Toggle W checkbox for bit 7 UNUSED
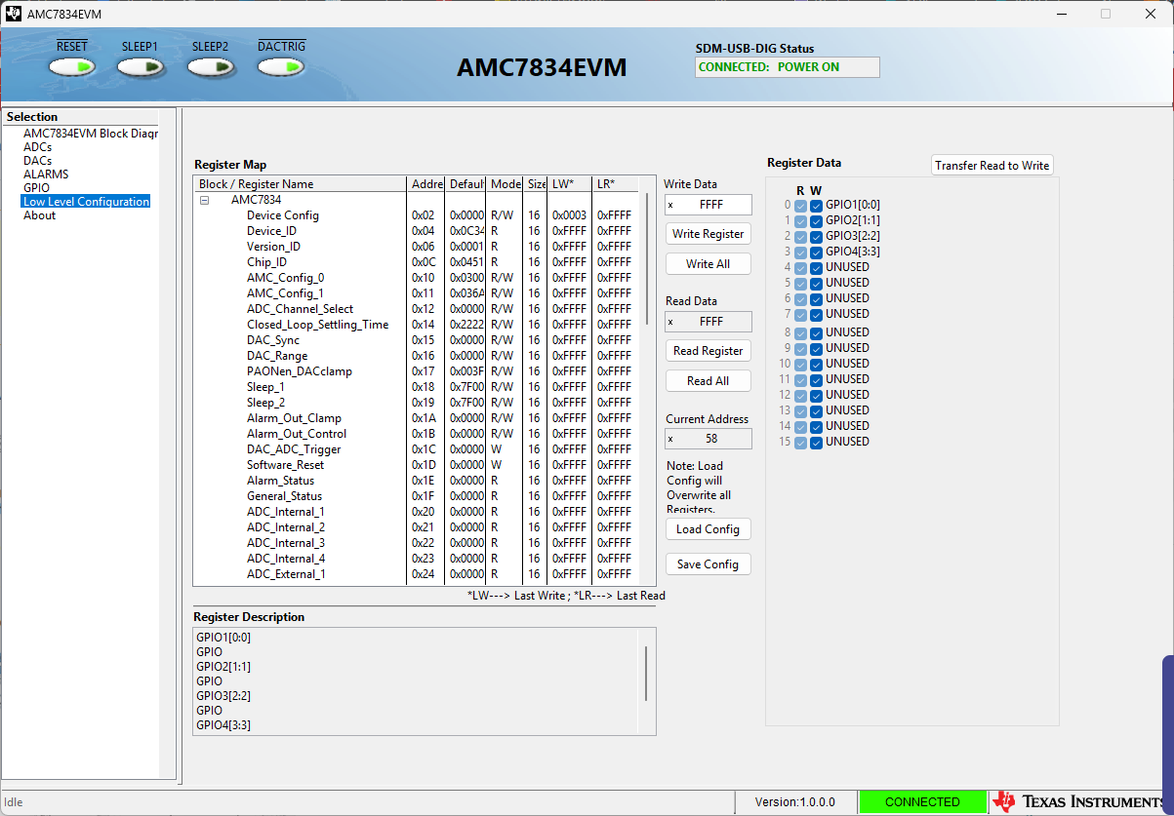 [816, 315]
